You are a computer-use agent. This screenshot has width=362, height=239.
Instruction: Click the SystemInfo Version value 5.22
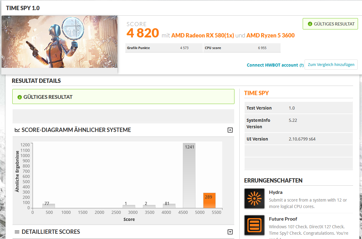tap(293, 120)
